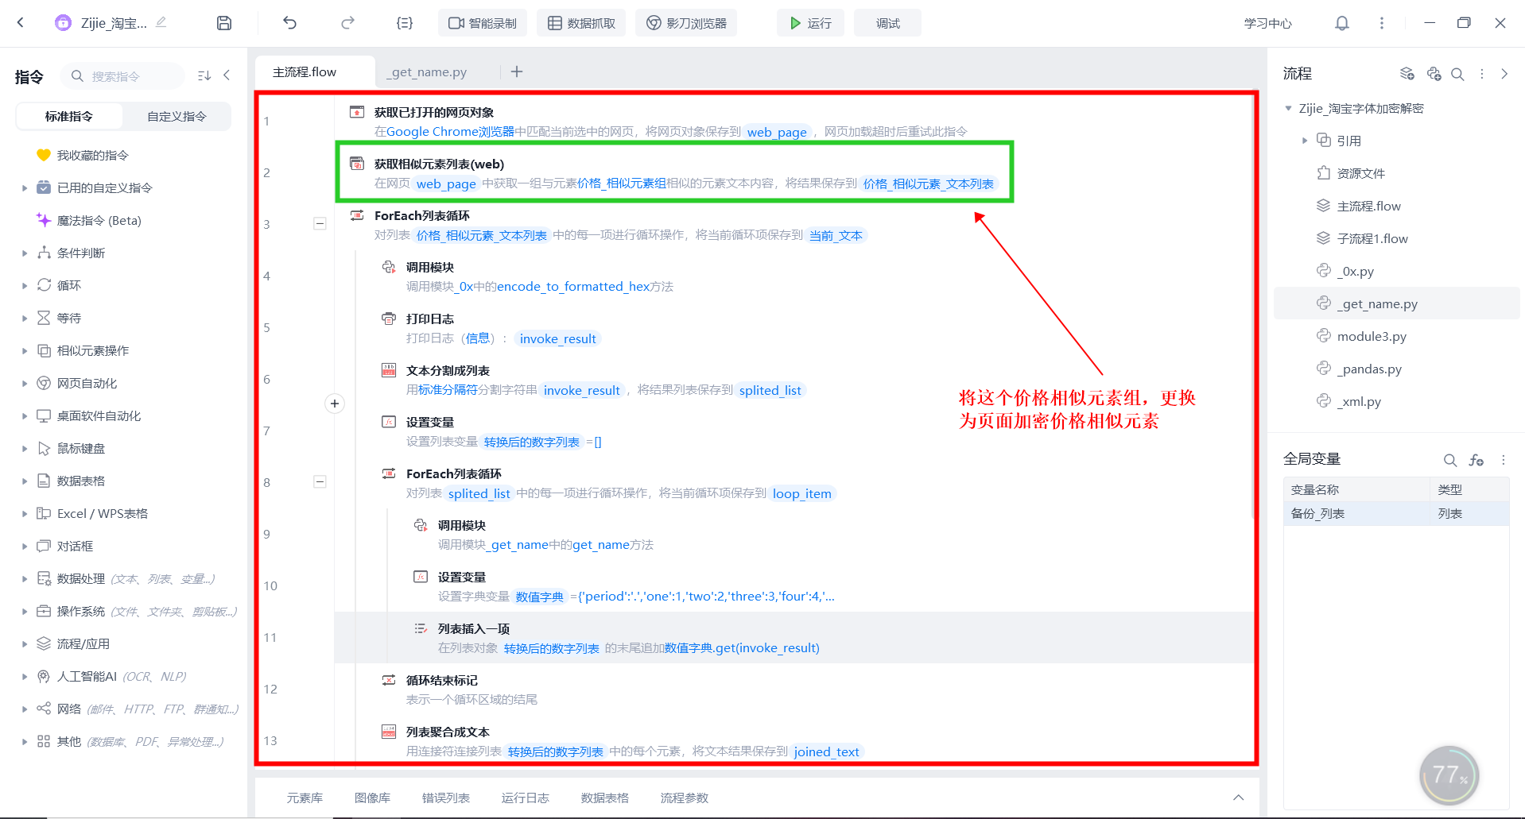This screenshot has height=819, width=1525.
Task: Click the save disk icon
Action: pyautogui.click(x=224, y=23)
